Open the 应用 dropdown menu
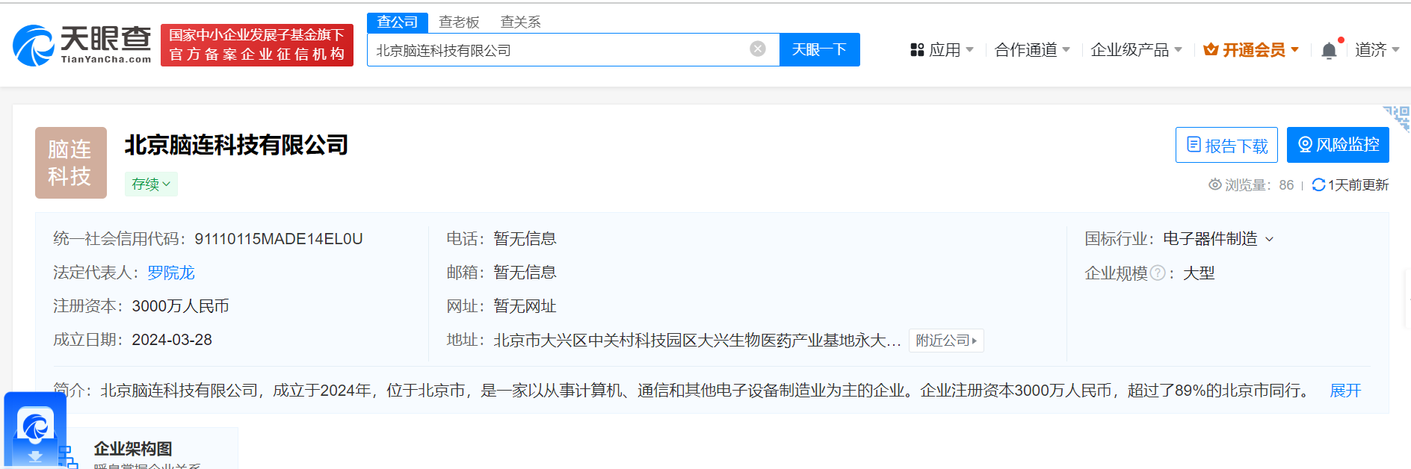Screen dimensions: 1411x469 click(942, 50)
